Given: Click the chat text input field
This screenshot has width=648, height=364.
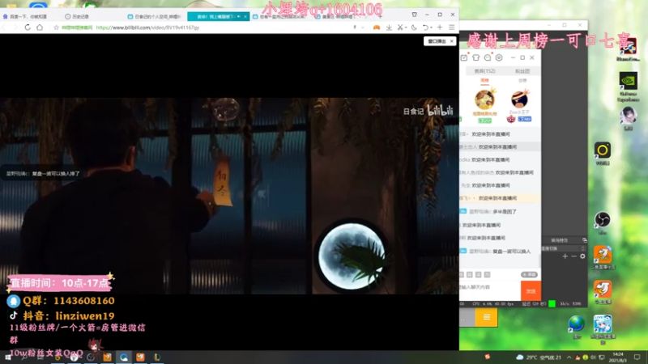Looking at the screenshot, I should tap(490, 290).
